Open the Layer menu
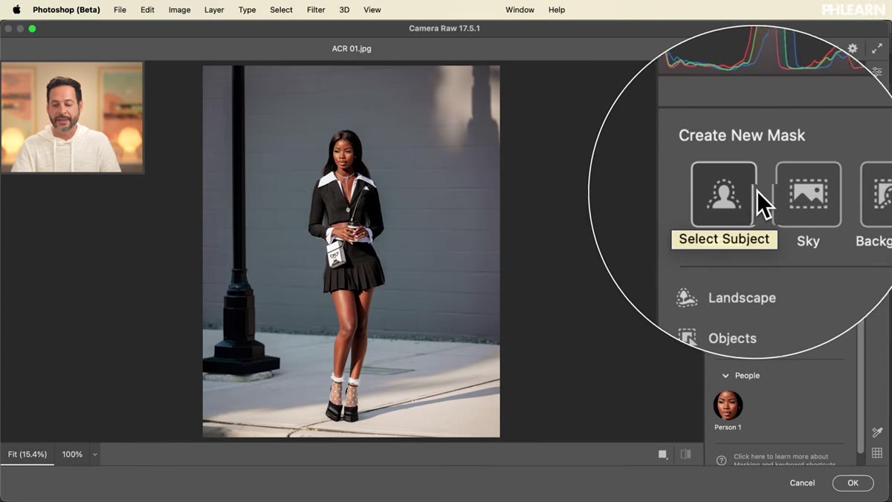 214,10
